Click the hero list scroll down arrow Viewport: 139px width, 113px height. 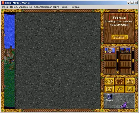coord(118,72)
